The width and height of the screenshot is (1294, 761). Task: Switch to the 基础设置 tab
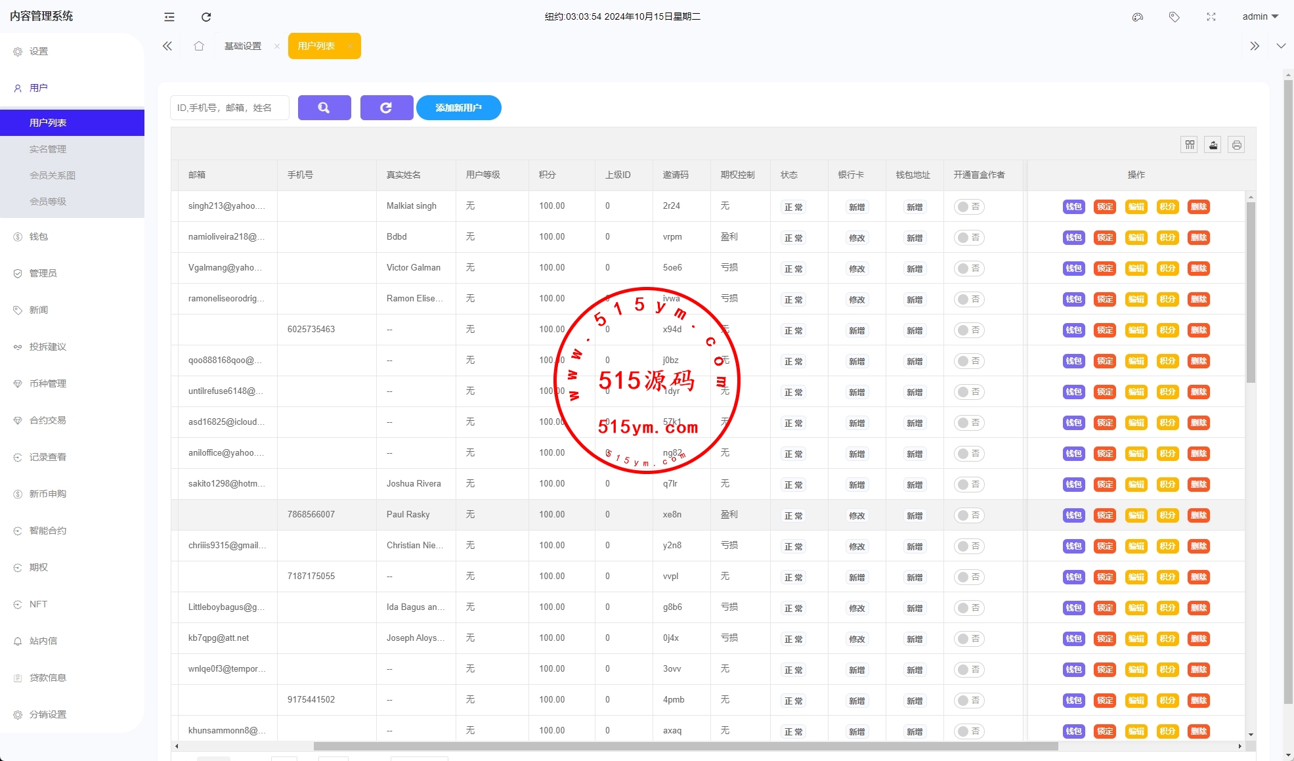coord(243,46)
